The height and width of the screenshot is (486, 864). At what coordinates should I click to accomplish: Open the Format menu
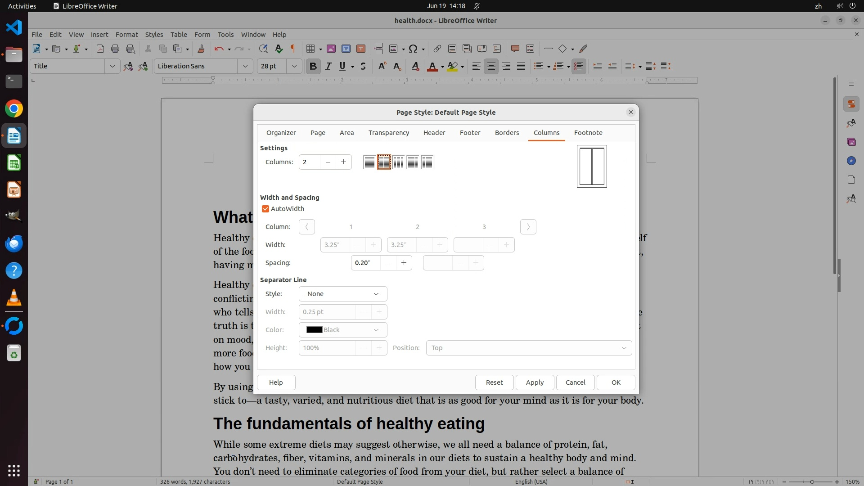[126, 35]
